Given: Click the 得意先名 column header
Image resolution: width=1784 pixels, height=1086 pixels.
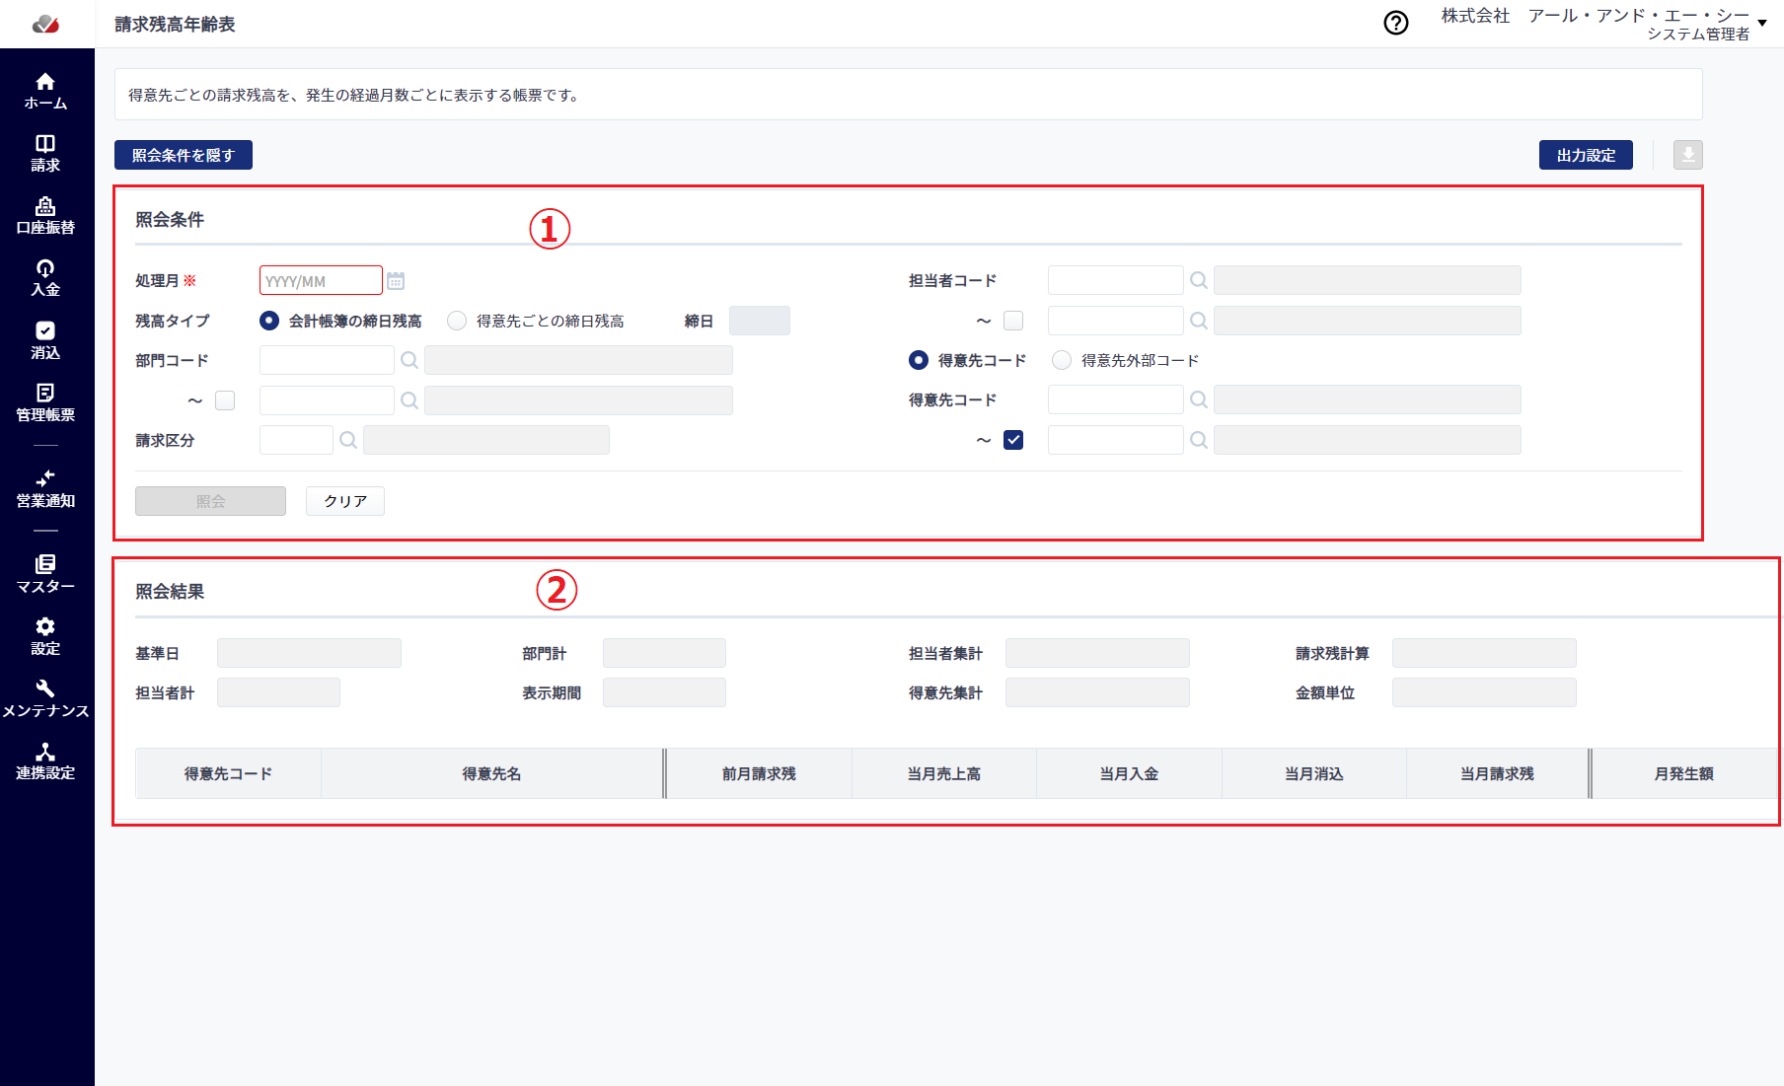Looking at the screenshot, I should [x=492, y=773].
